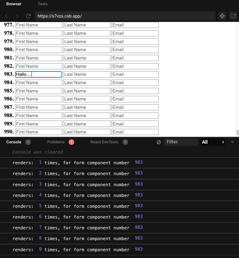Screen dimensions: 239x258
Task: Open the All log level dropdown
Action: click(213, 142)
